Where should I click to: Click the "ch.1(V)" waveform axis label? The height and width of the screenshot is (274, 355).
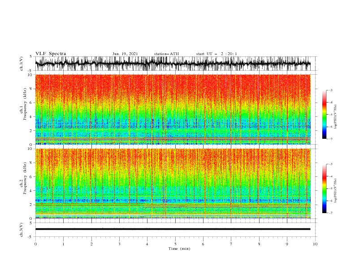22,64
